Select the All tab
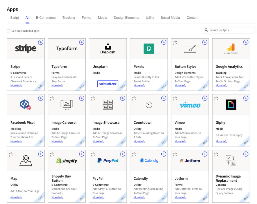The width and height of the screenshot is (257, 204). [x=27, y=18]
